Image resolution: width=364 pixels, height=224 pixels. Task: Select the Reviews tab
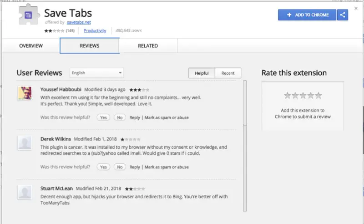tap(89, 46)
